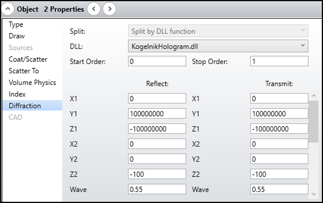Go to the previous object using left arrow

94,9
